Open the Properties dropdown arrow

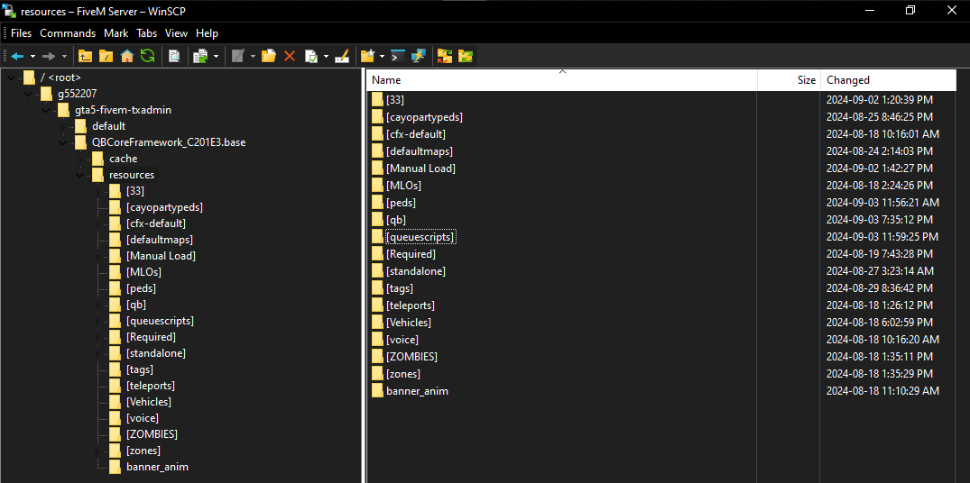click(x=326, y=56)
